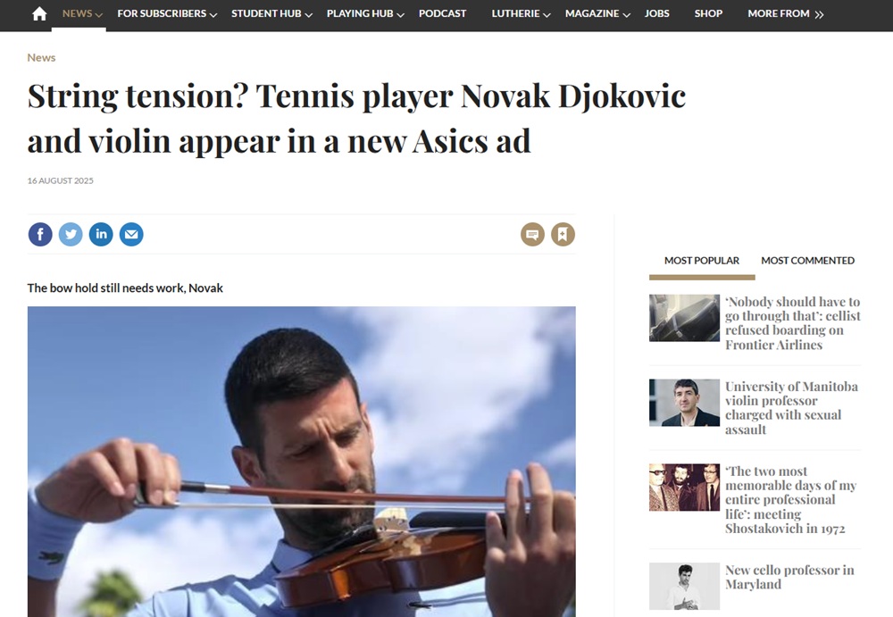Click the News breadcrumb link

point(41,57)
